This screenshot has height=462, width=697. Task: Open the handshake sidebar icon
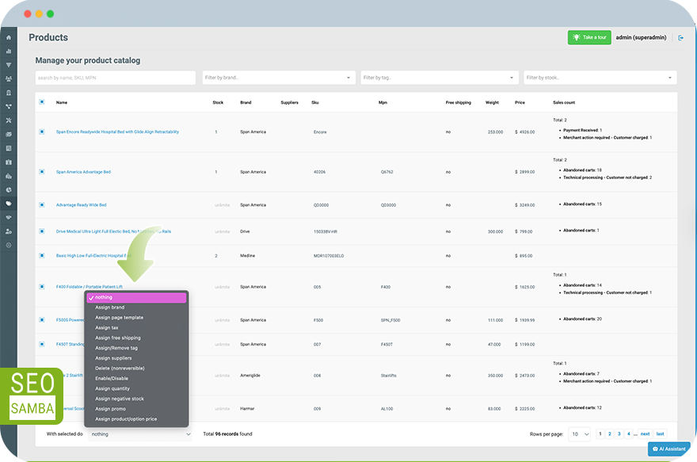tap(9, 217)
